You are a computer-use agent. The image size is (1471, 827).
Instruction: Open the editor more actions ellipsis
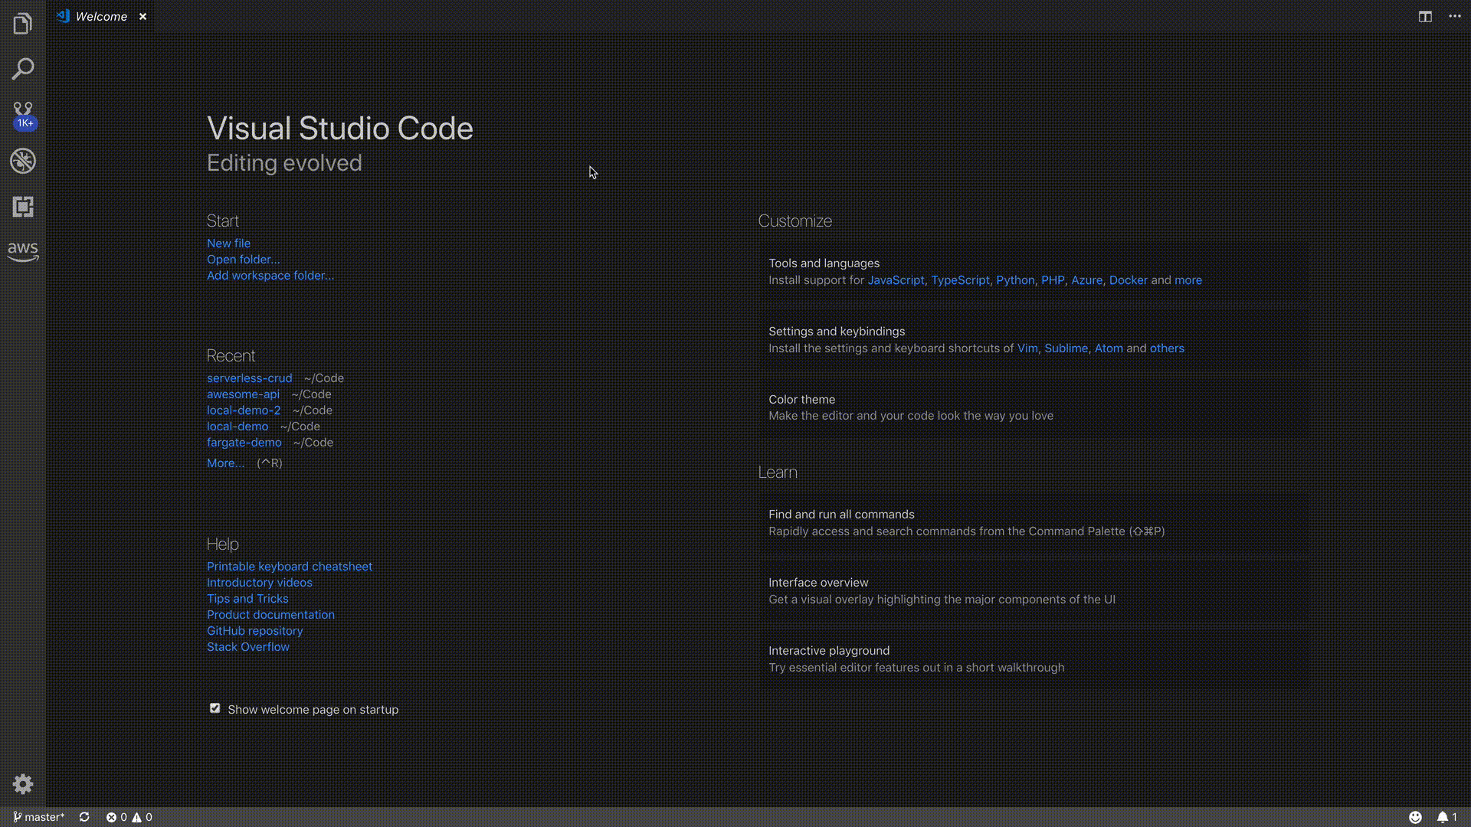coord(1455,16)
